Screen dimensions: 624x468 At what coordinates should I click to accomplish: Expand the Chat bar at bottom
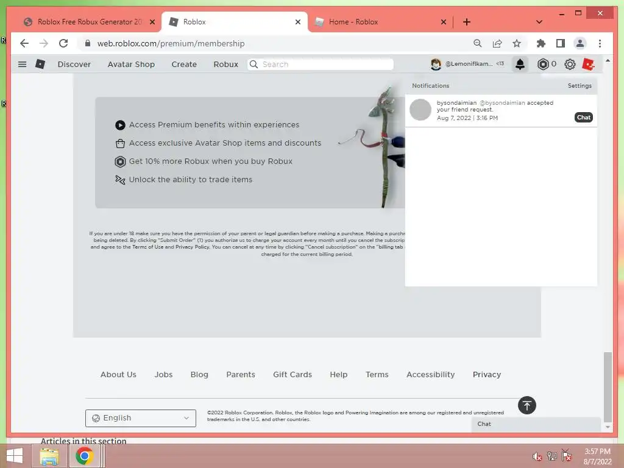pos(536,424)
